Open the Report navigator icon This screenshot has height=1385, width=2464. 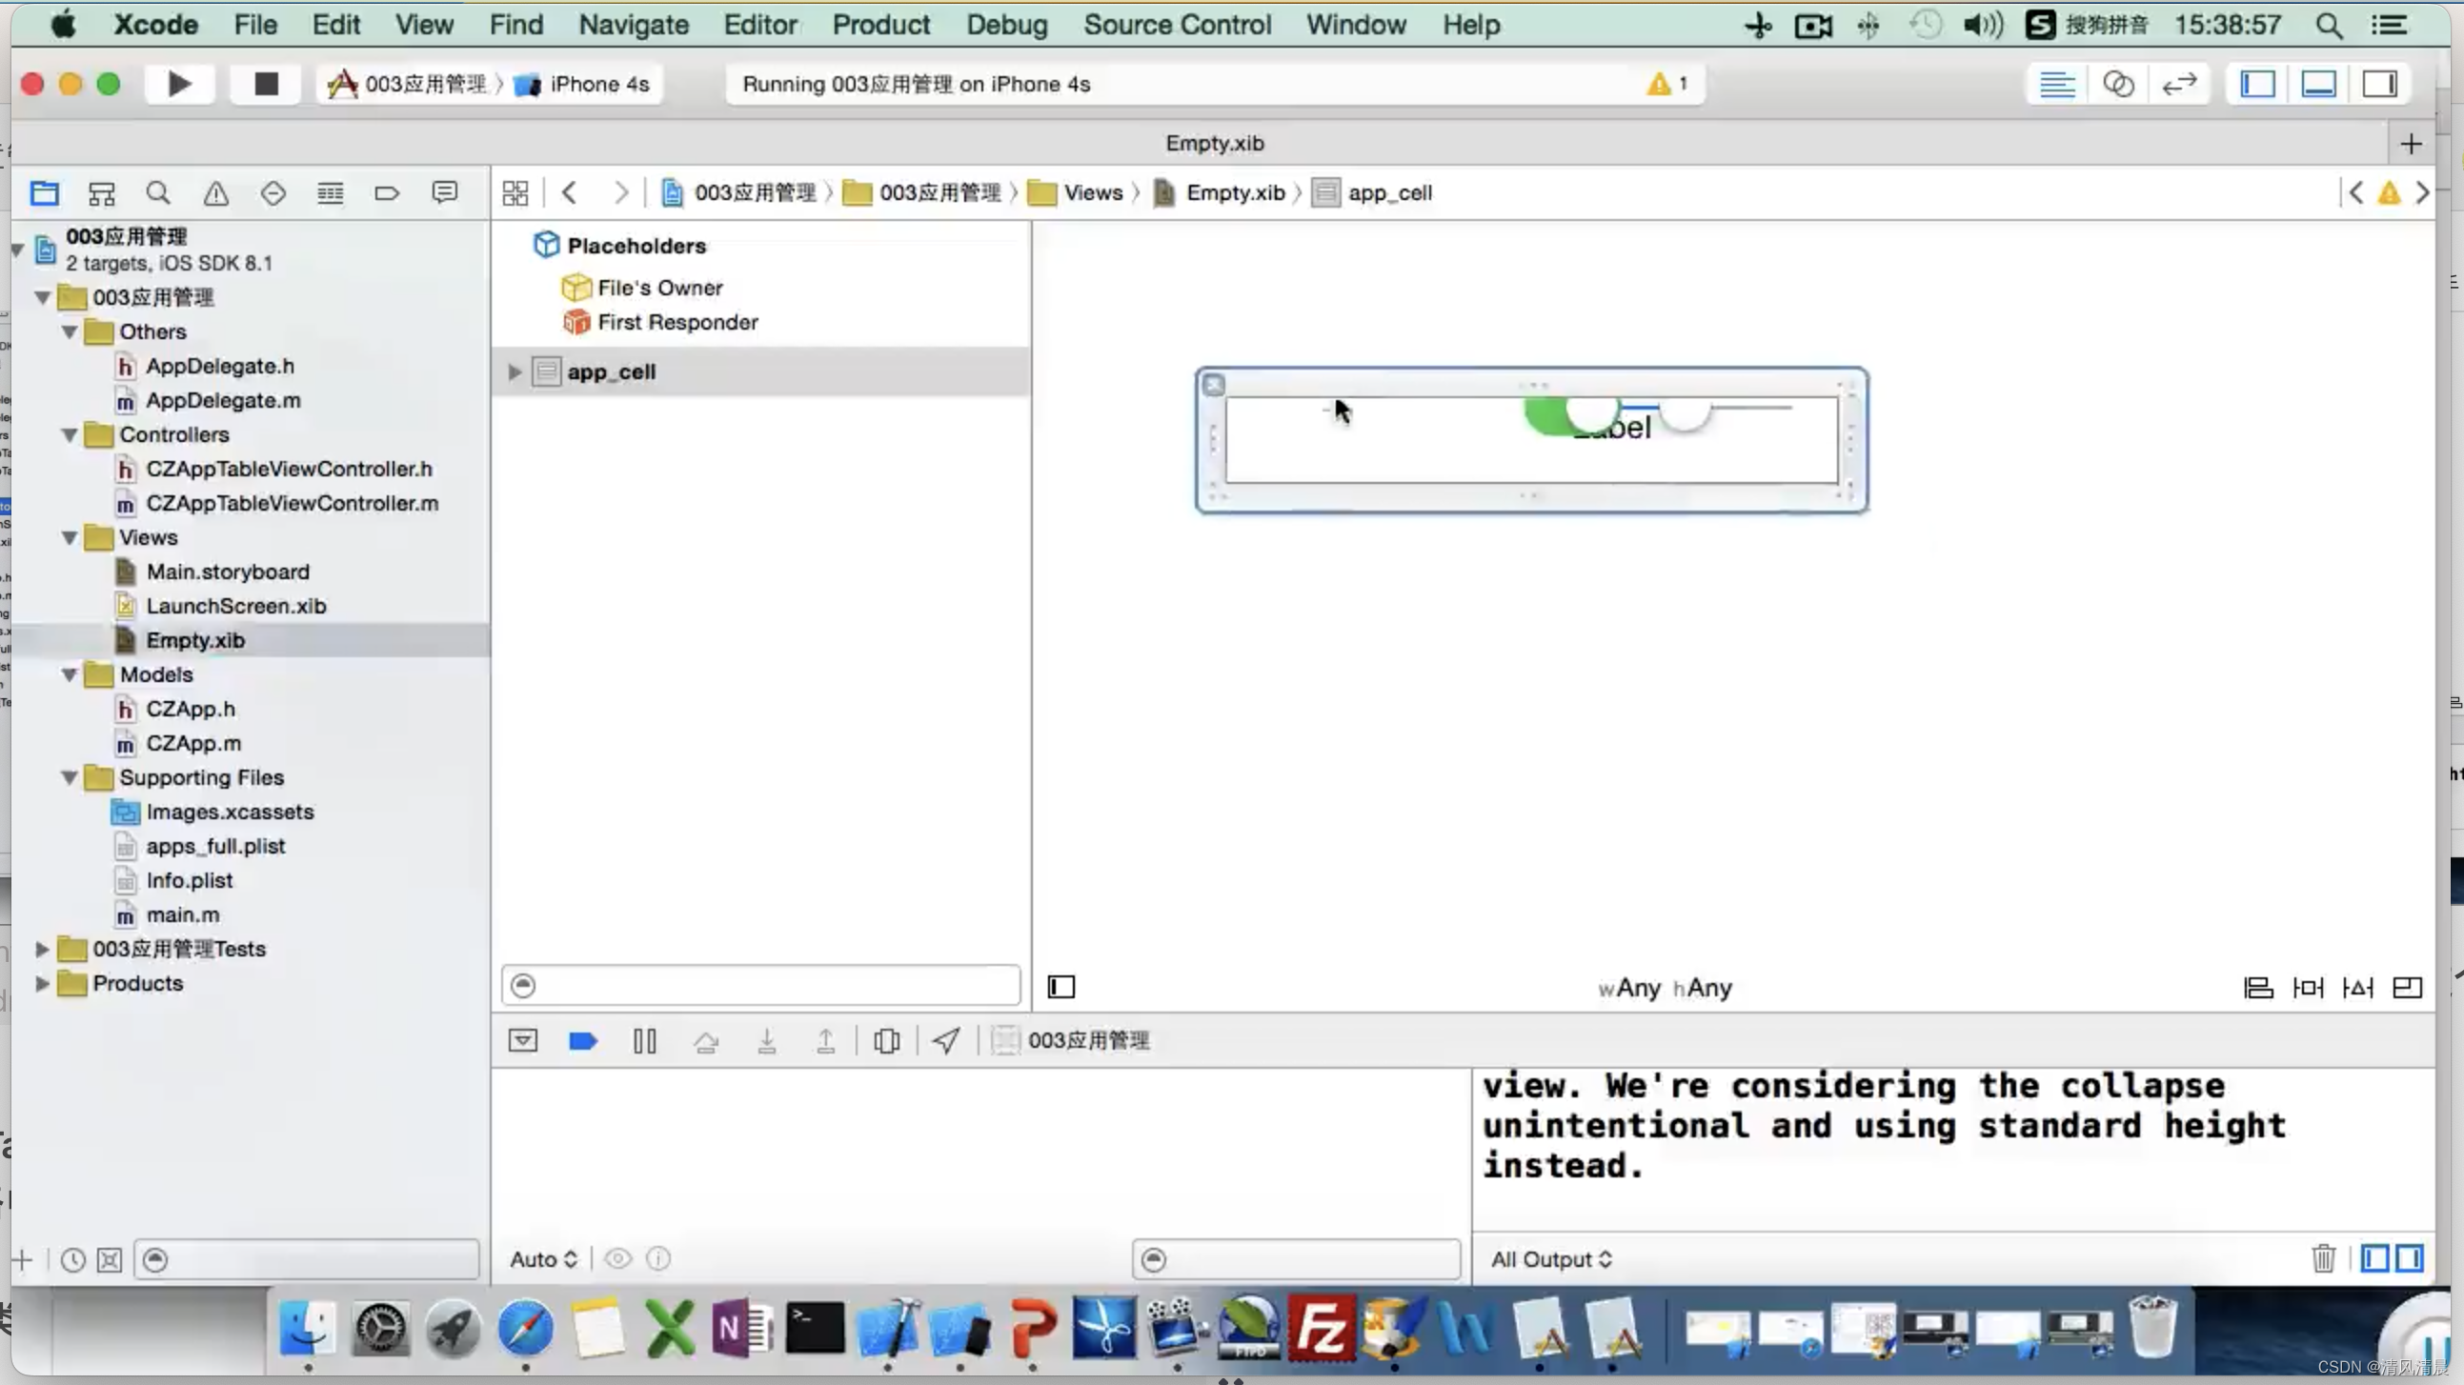[445, 193]
